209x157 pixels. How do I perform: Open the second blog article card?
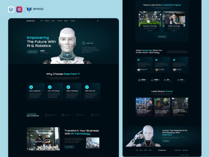(x=162, y=107)
